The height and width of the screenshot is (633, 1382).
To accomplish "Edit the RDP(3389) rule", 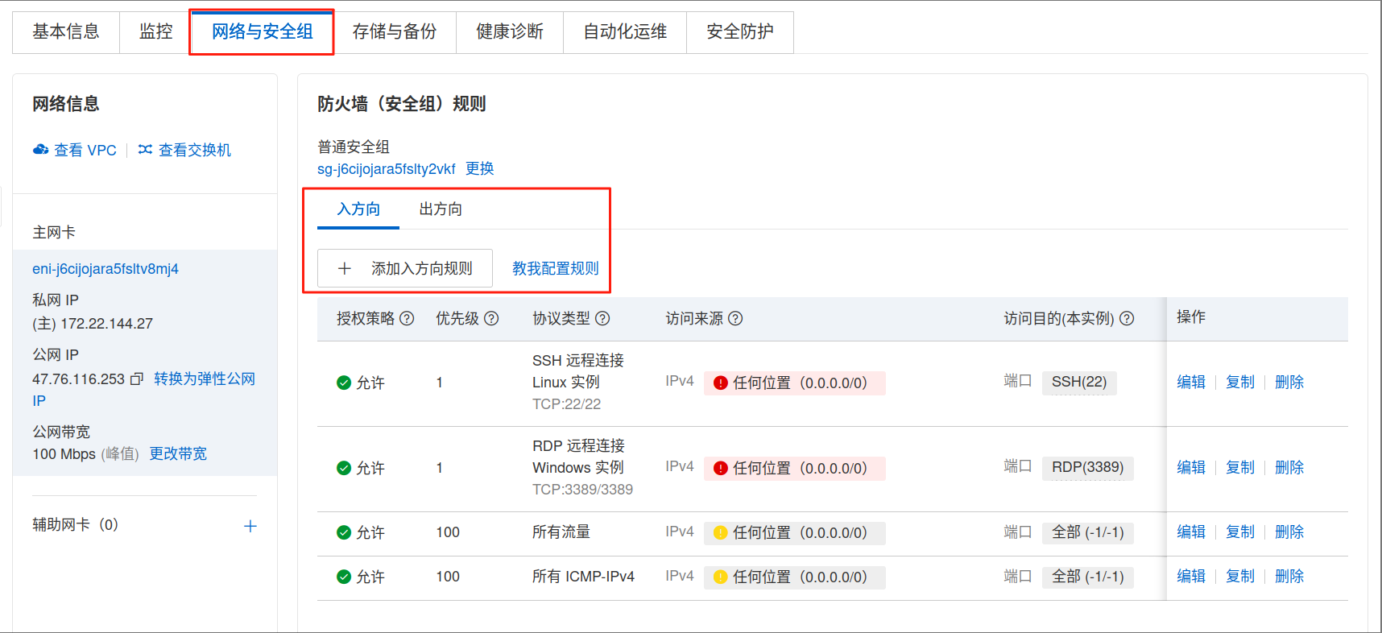I will point(1190,467).
